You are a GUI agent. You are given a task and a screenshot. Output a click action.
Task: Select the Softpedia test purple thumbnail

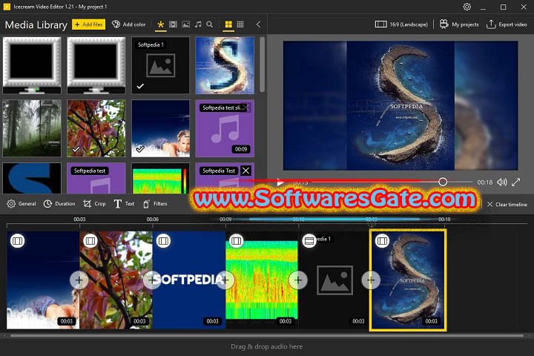(96, 178)
